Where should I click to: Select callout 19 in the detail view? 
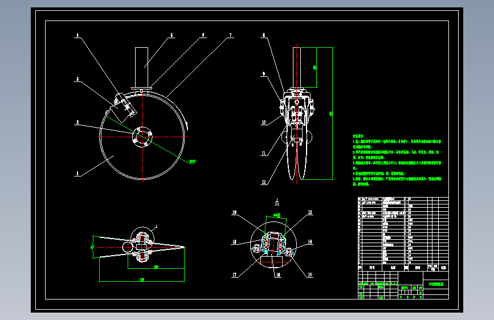(234, 212)
